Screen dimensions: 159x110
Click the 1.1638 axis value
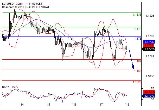150,76
